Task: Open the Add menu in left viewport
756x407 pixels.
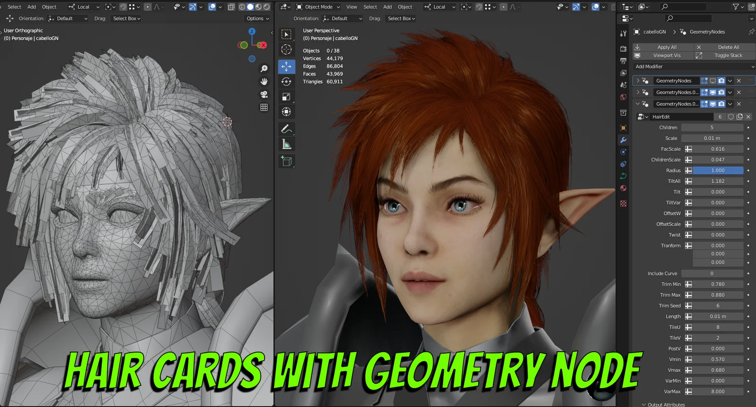Action: click(x=32, y=7)
